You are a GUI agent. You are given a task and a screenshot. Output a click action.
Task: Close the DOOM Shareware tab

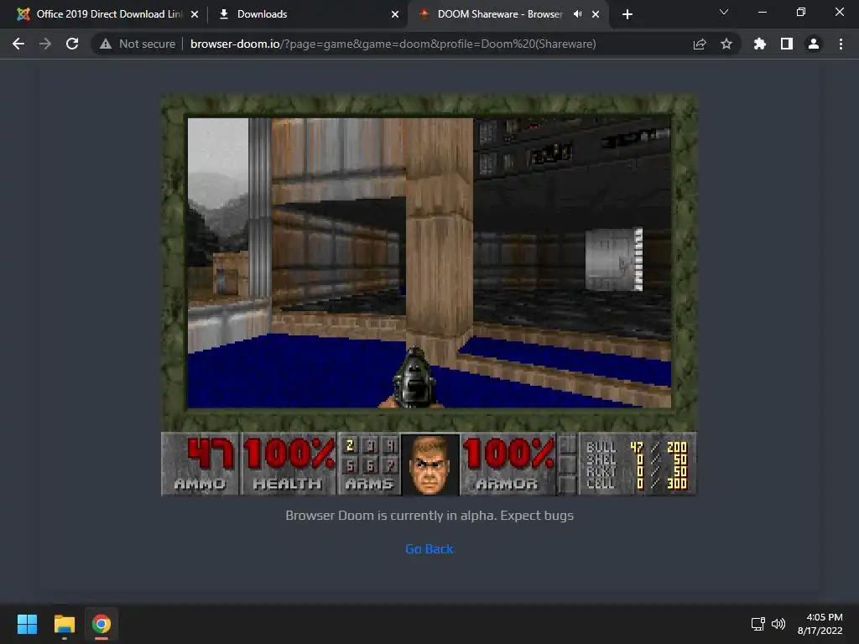(x=596, y=14)
